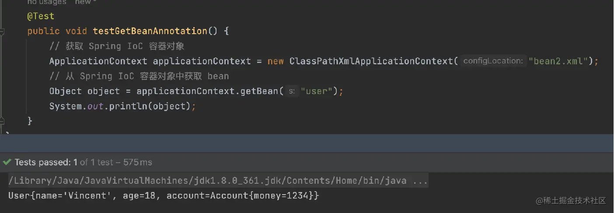Click the "bean2.xml" string literal
This screenshot has width=614, height=213.
[x=558, y=61]
